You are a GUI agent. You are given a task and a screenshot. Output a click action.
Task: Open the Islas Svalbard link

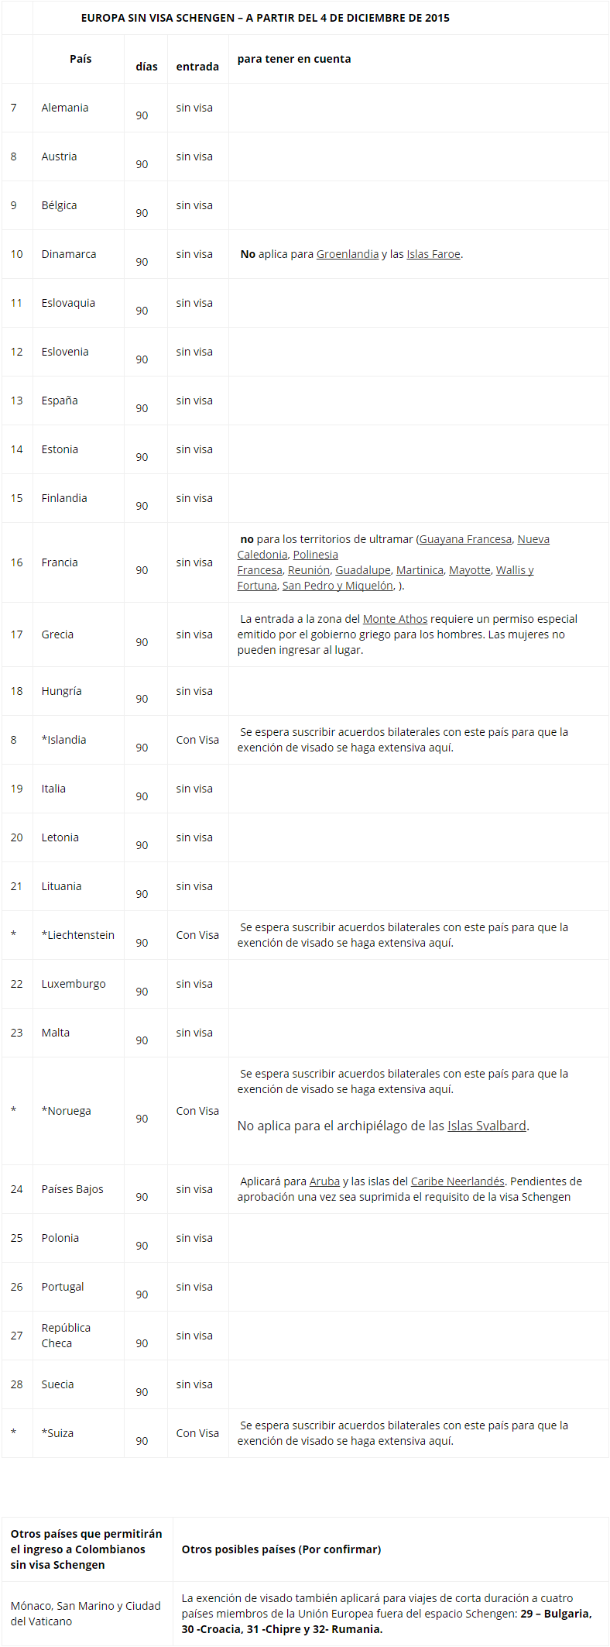[487, 1126]
